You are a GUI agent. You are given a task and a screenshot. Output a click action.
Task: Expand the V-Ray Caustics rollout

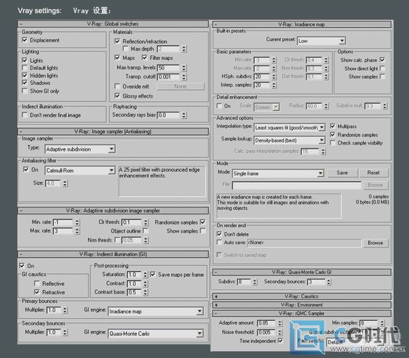[301, 297]
